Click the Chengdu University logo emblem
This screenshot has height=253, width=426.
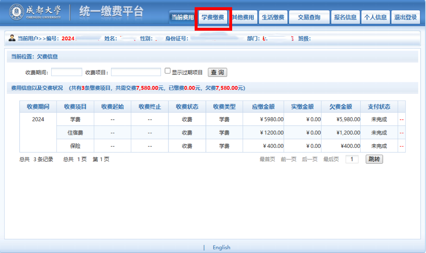(x=17, y=12)
